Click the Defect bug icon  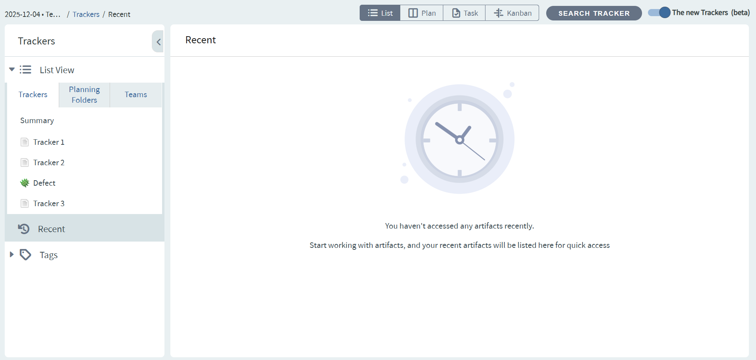(x=24, y=183)
